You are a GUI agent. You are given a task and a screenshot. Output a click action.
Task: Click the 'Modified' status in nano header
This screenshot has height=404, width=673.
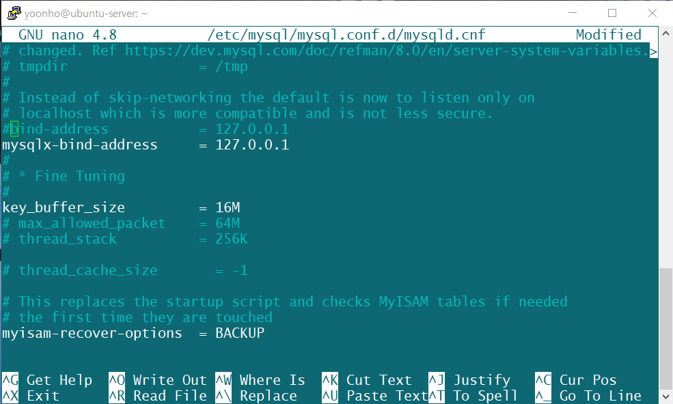tap(609, 35)
